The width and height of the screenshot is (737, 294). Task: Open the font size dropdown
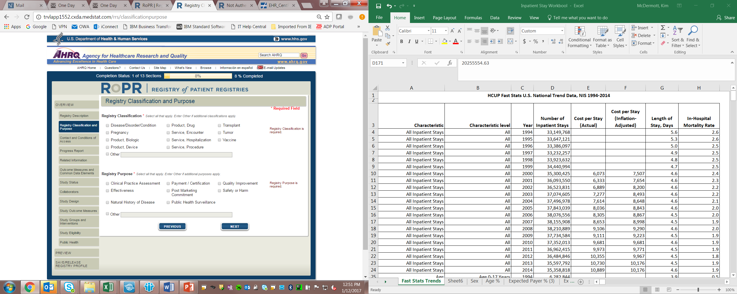pos(446,31)
